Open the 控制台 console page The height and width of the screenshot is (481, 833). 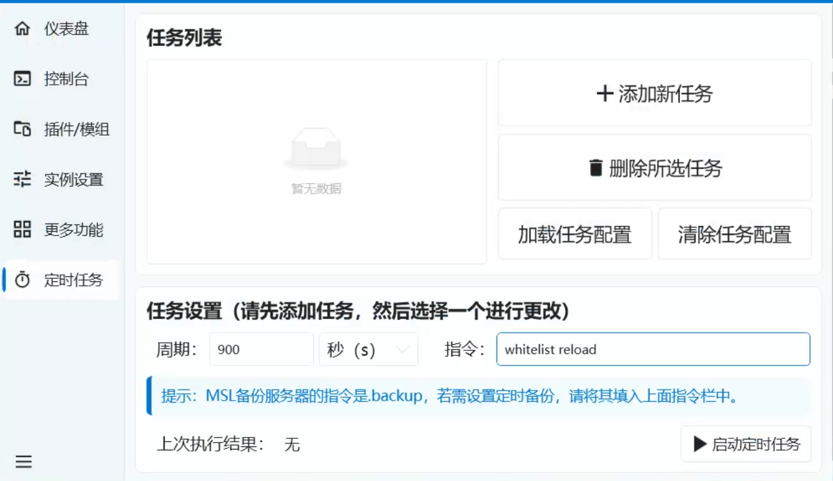point(60,79)
